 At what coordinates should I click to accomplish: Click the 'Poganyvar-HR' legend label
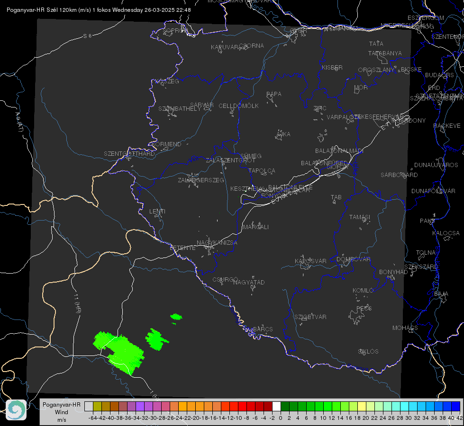[62, 405]
